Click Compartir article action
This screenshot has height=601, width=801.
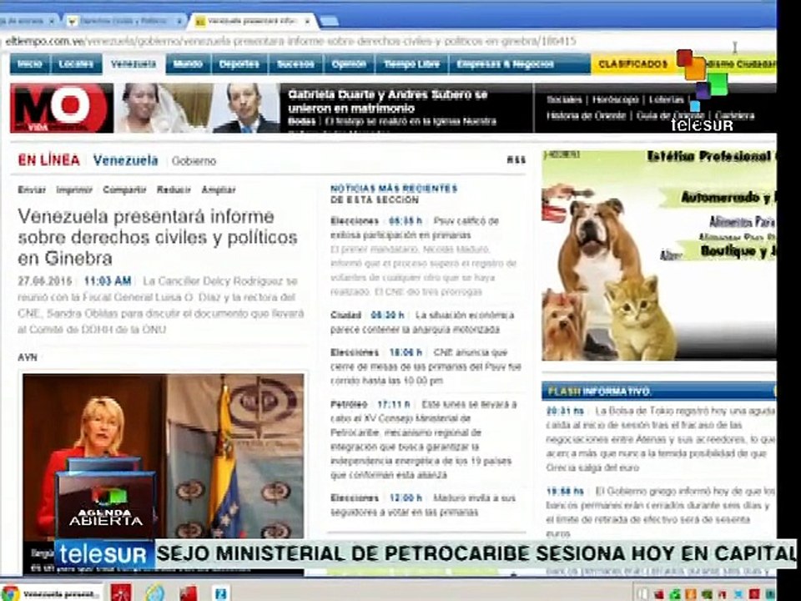(124, 189)
